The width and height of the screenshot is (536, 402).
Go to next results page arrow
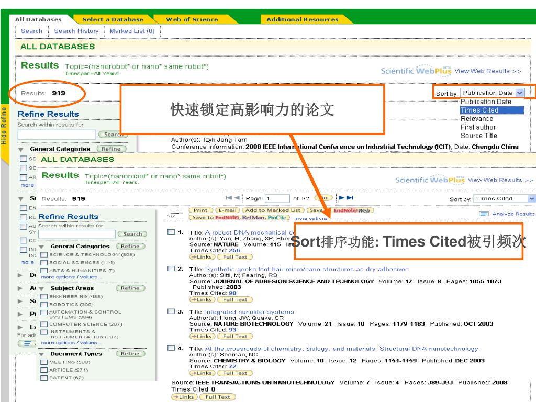(341, 197)
